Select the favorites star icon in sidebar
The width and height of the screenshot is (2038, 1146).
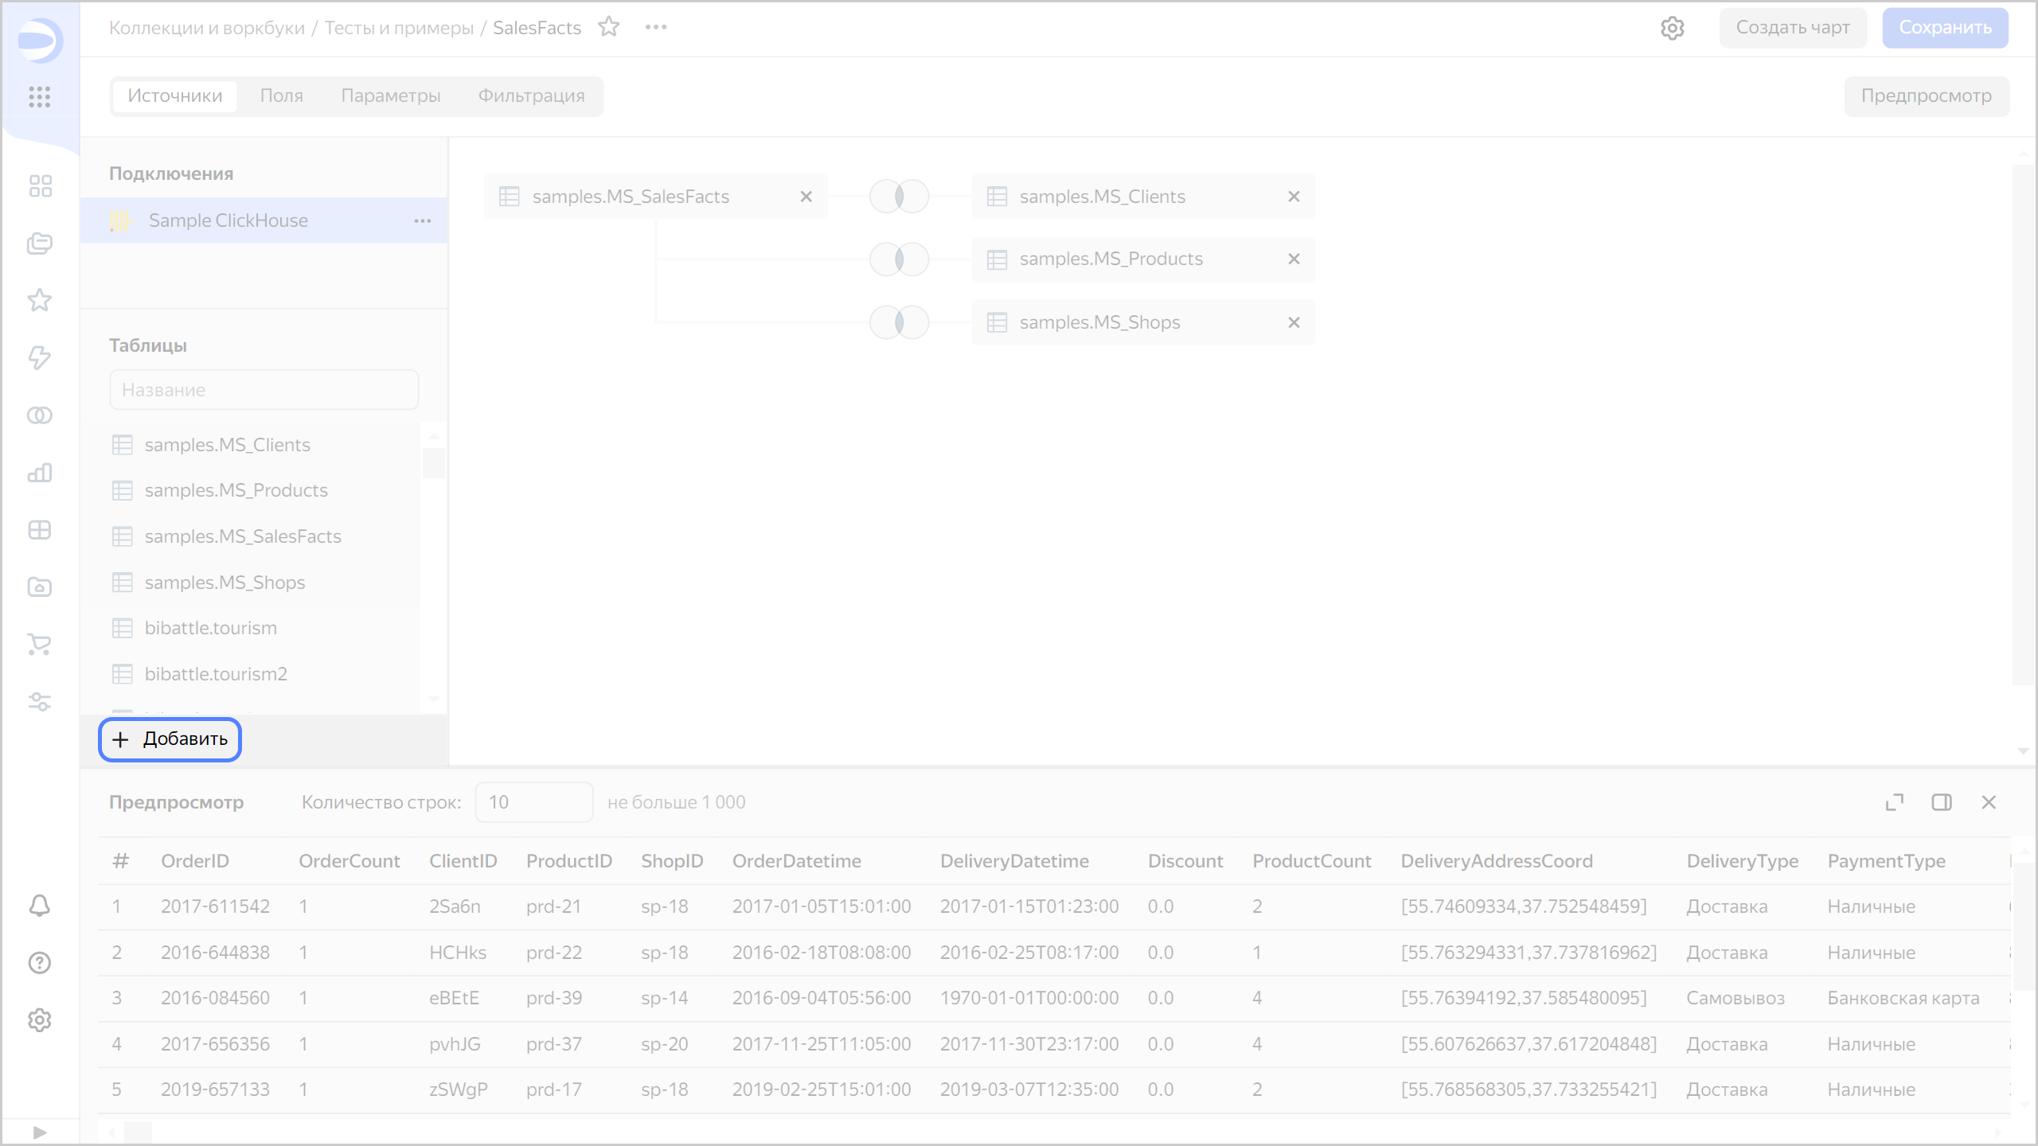39,300
